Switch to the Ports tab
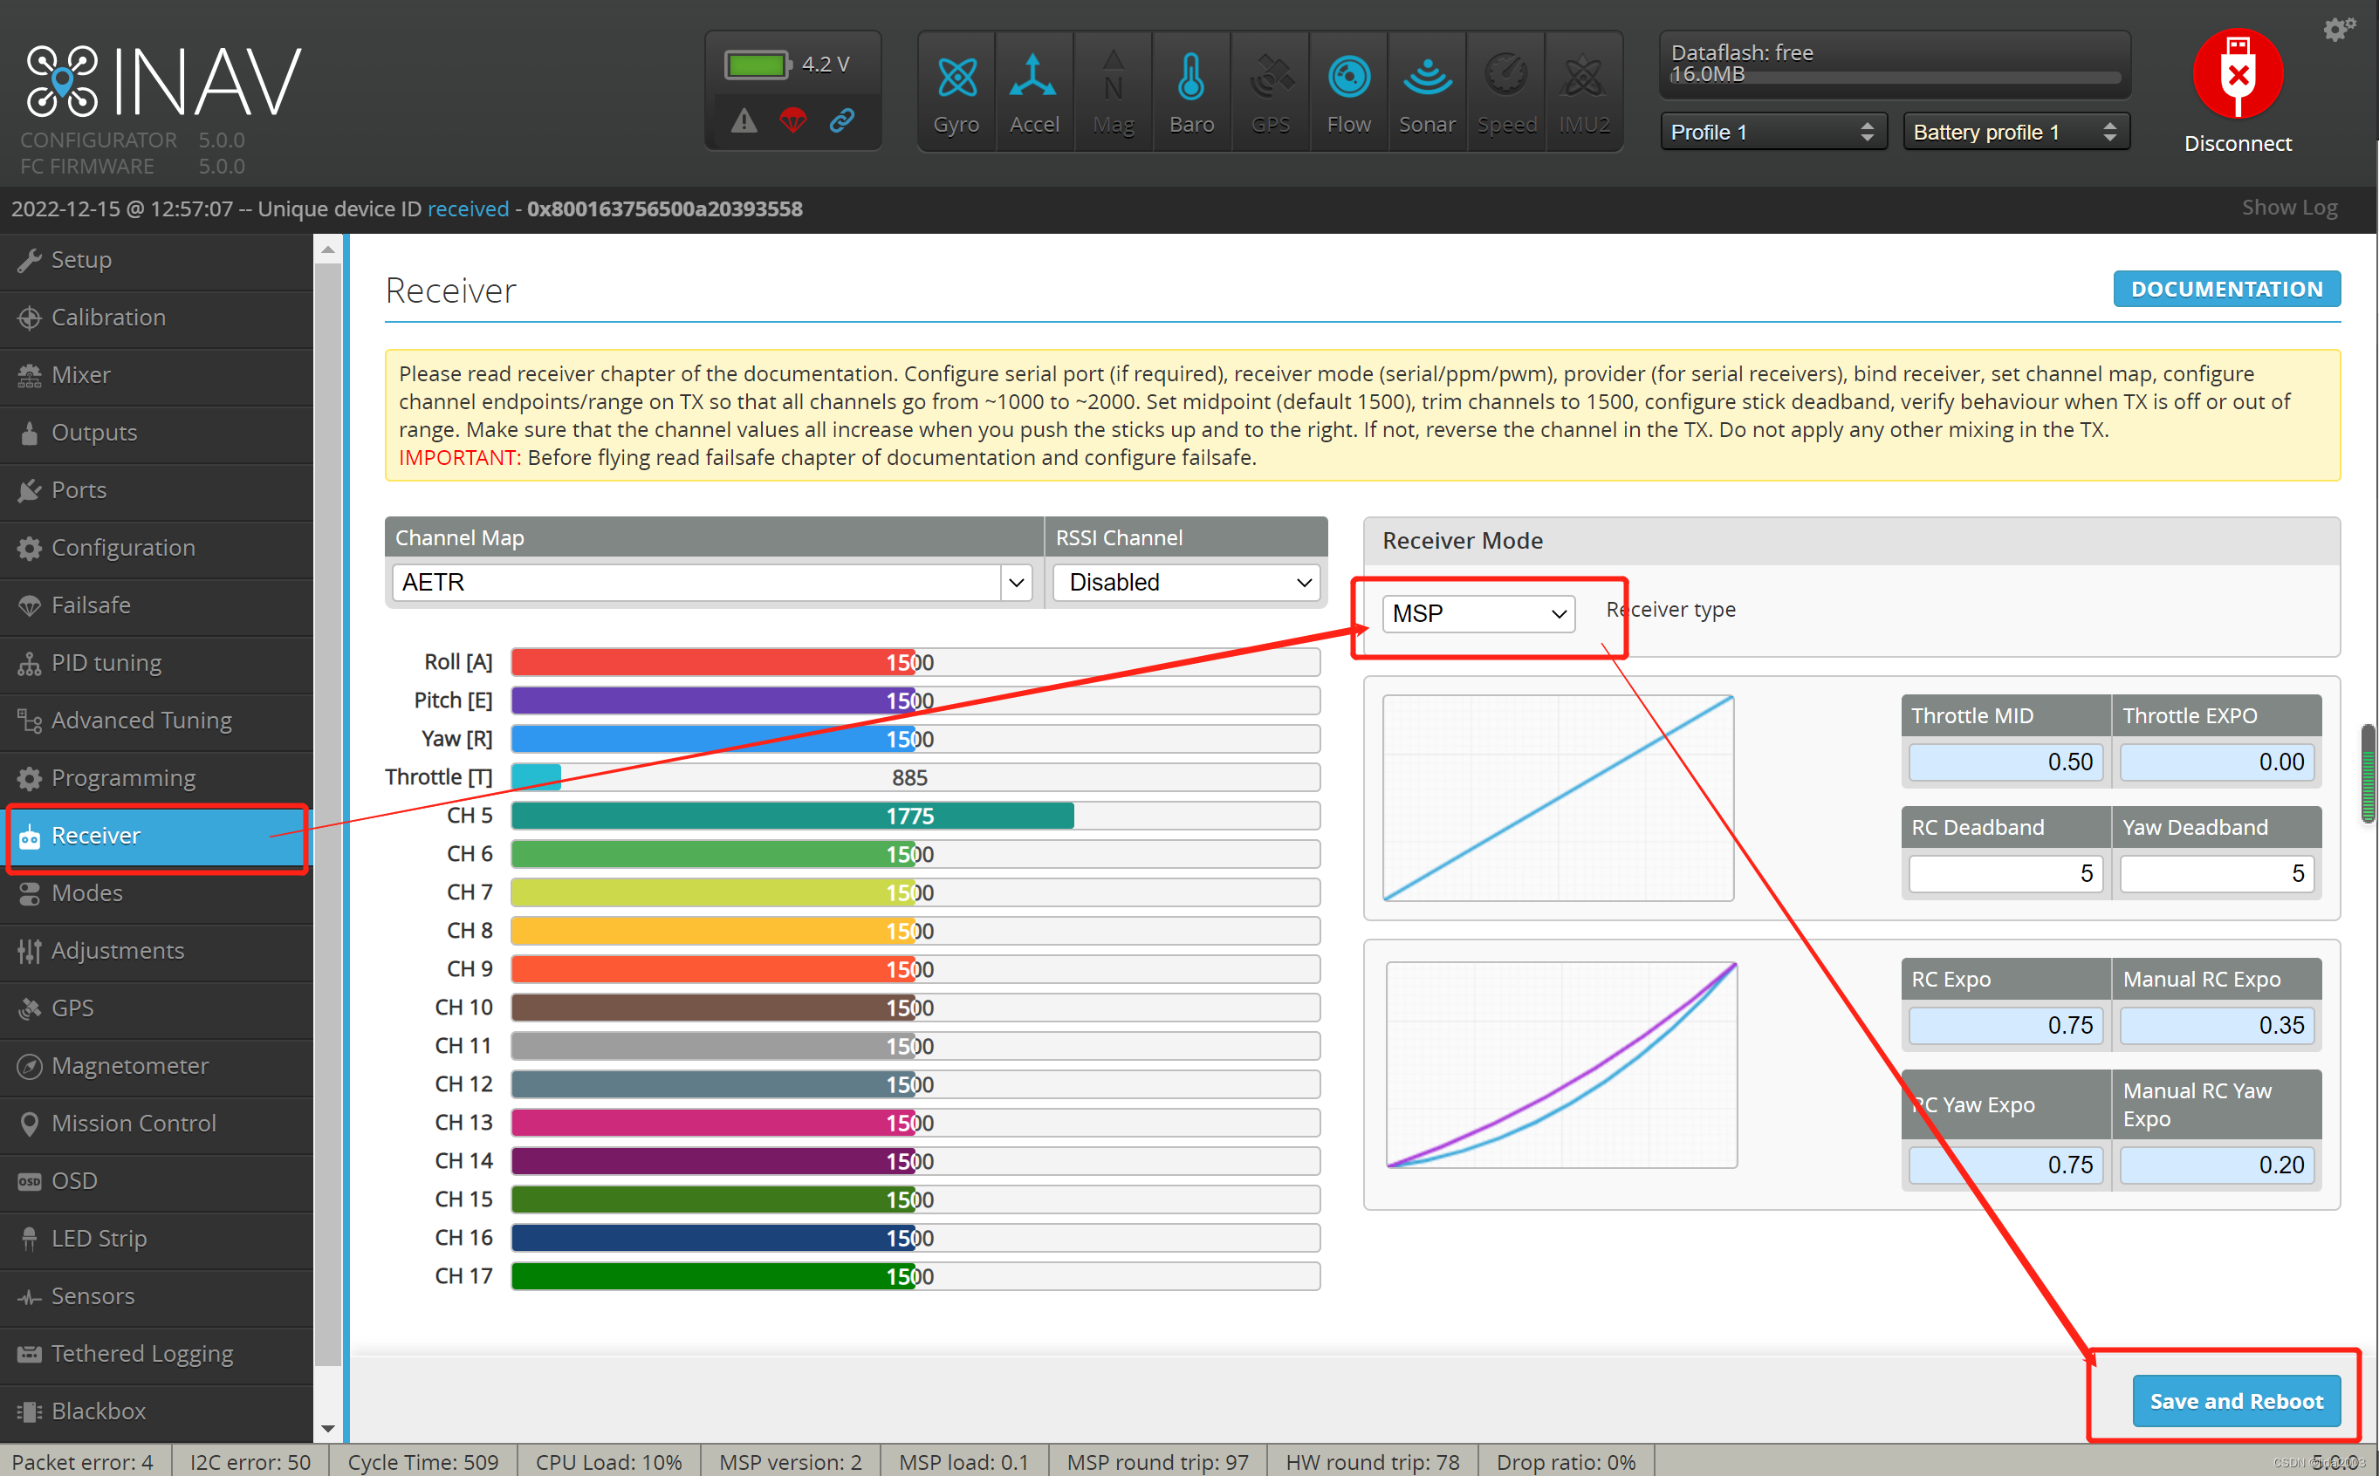The width and height of the screenshot is (2379, 1476). [156, 490]
